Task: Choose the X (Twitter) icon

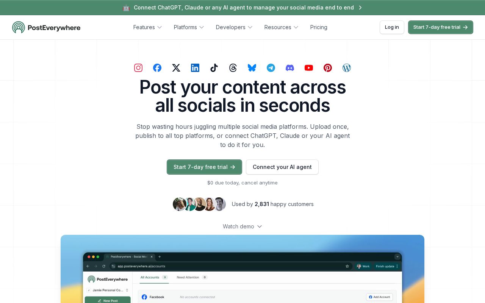Action: click(x=176, y=68)
